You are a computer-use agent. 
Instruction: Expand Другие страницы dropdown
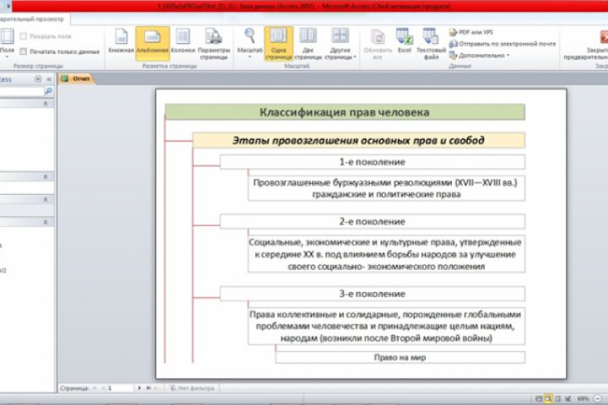click(340, 44)
